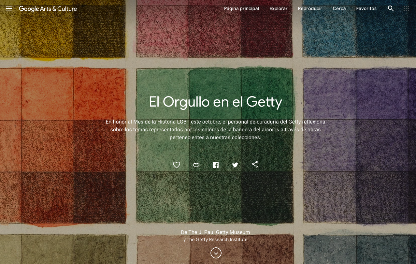This screenshot has width=416, height=264.
Task: Click the Google Arts & Culture logo
Action: (48, 9)
